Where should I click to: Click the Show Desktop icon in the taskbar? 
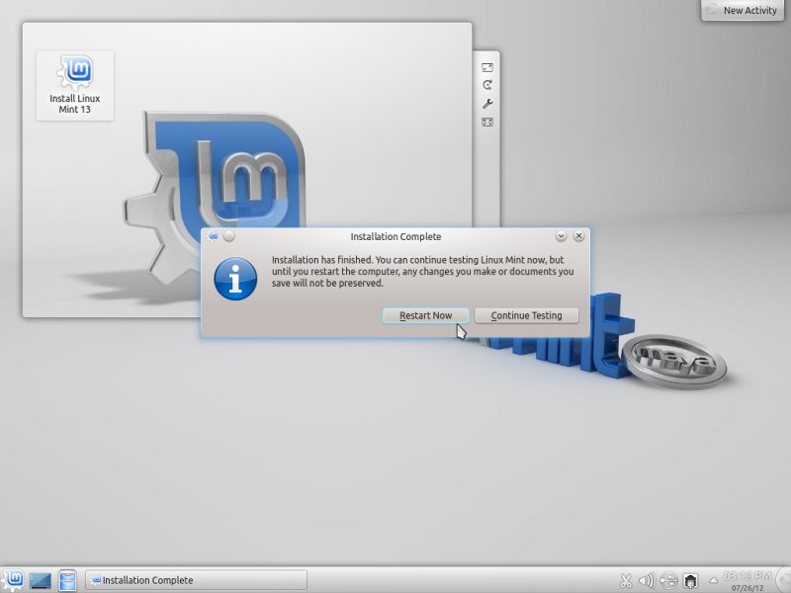(40, 580)
